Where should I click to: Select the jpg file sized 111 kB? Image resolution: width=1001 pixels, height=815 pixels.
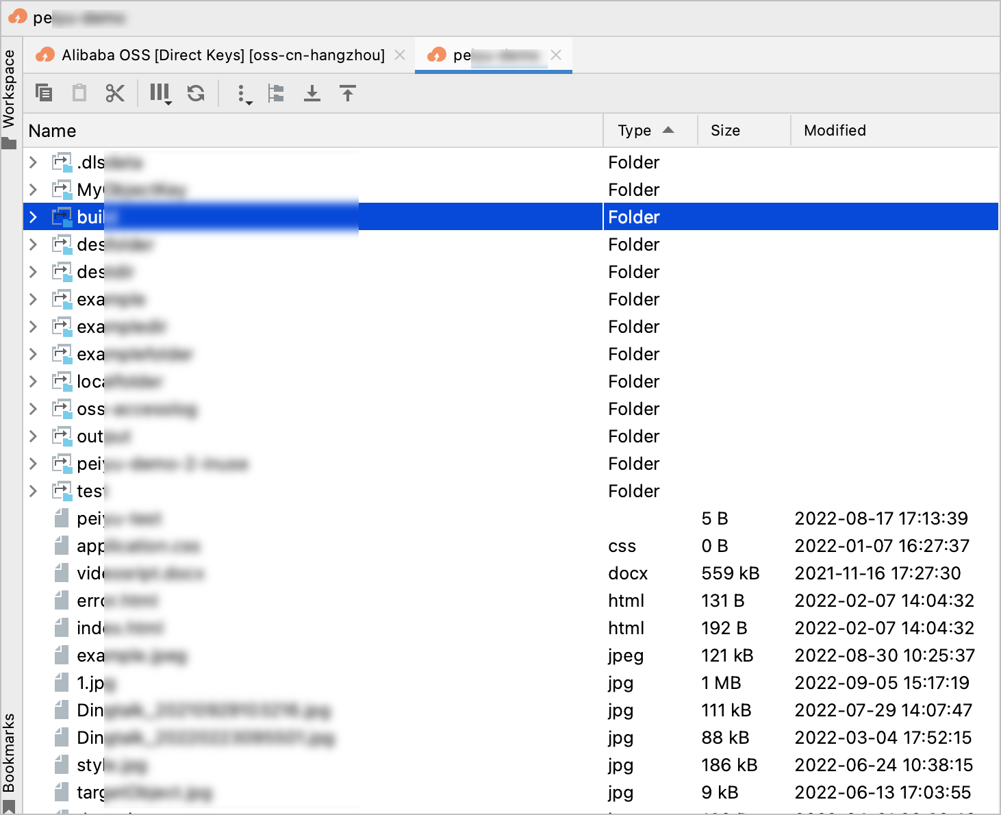pyautogui.click(x=511, y=710)
